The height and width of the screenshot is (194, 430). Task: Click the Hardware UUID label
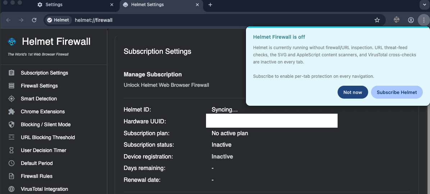click(145, 122)
